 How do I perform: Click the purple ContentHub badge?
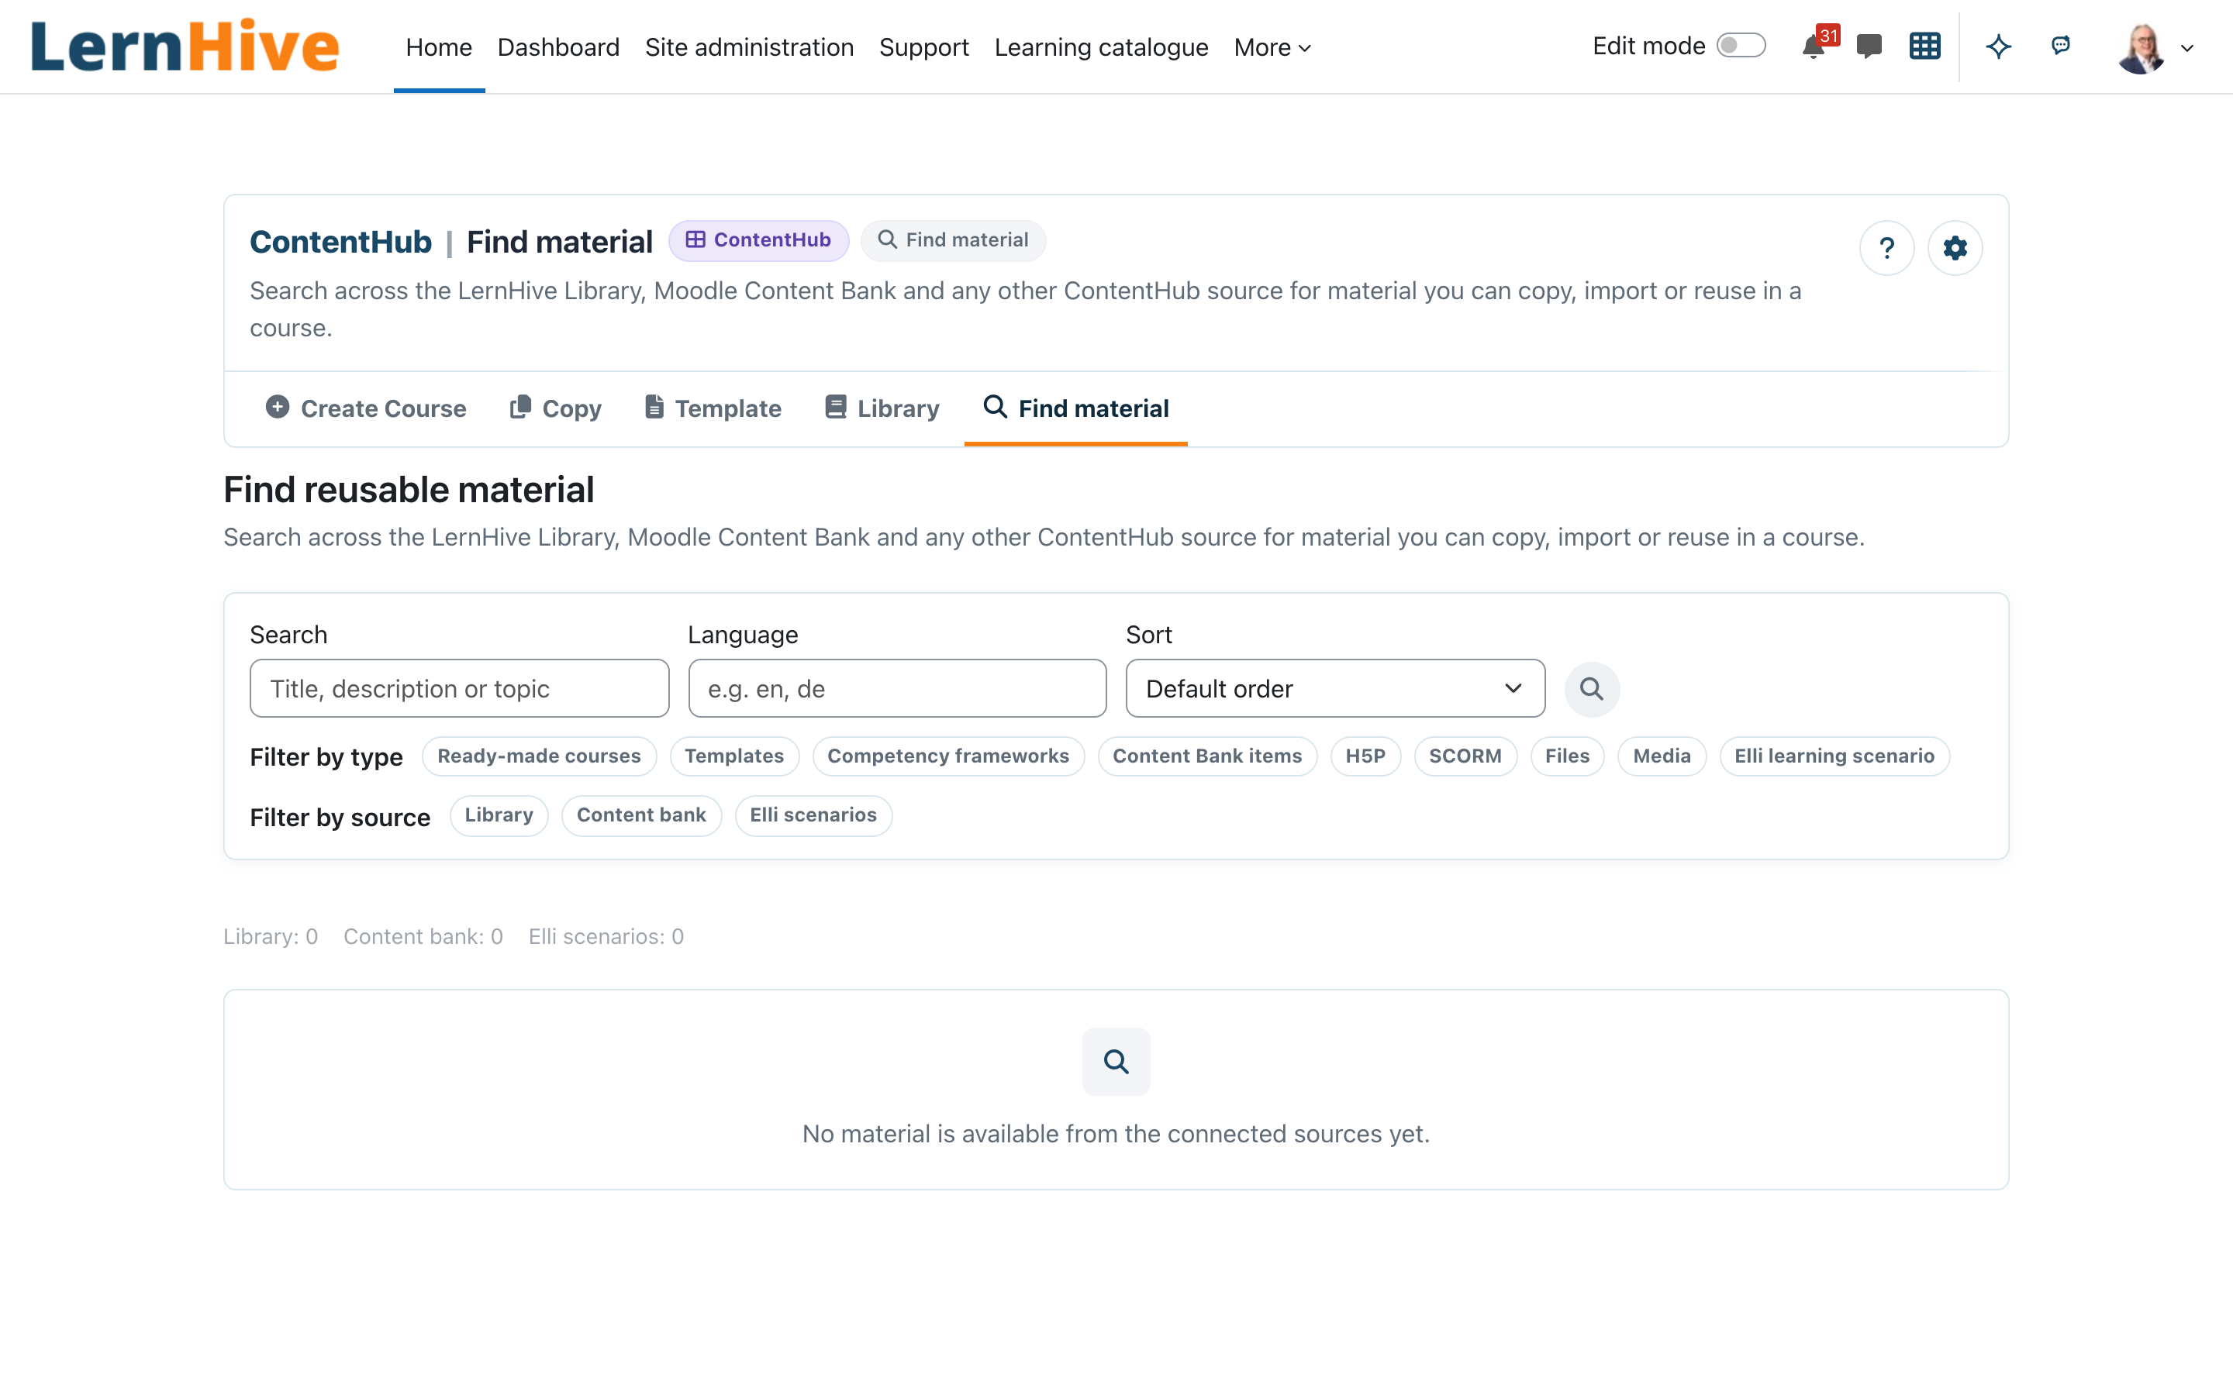[758, 241]
